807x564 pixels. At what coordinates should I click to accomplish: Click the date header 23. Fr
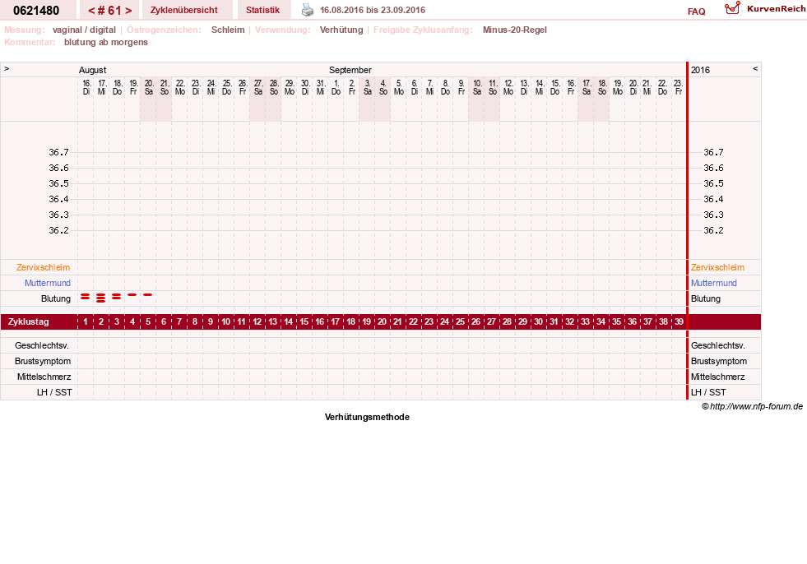pyautogui.click(x=679, y=87)
